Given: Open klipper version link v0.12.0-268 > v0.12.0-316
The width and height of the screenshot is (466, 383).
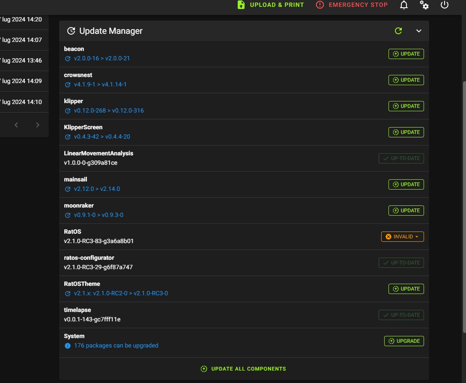Looking at the screenshot, I should (109, 111).
